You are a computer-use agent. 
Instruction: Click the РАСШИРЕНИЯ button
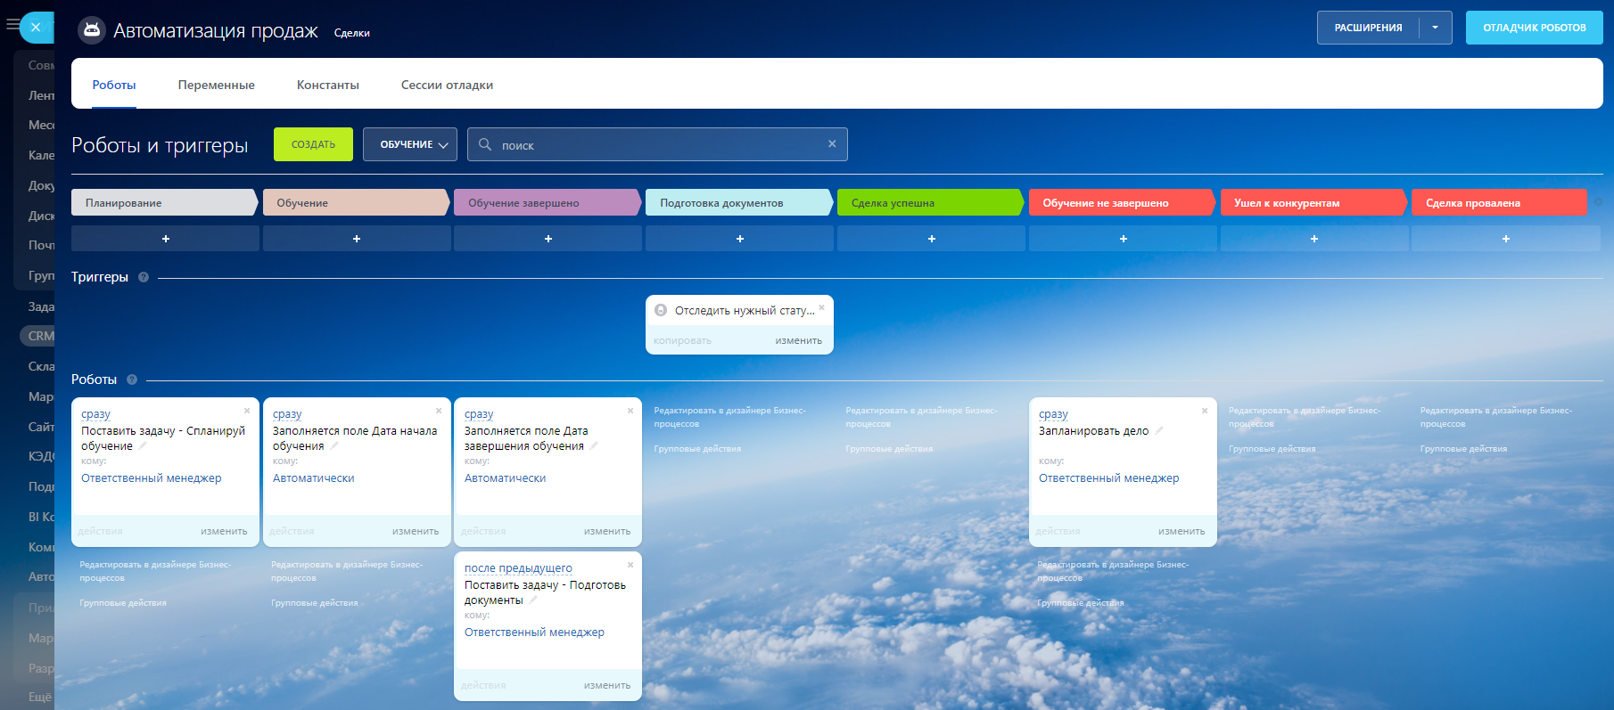tap(1368, 28)
